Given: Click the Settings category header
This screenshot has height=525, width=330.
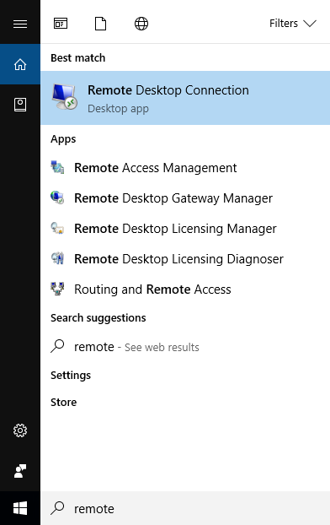Looking at the screenshot, I should coord(71,376).
